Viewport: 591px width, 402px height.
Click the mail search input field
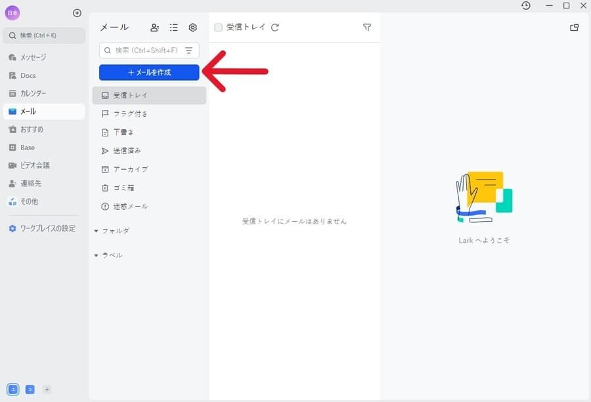[141, 50]
